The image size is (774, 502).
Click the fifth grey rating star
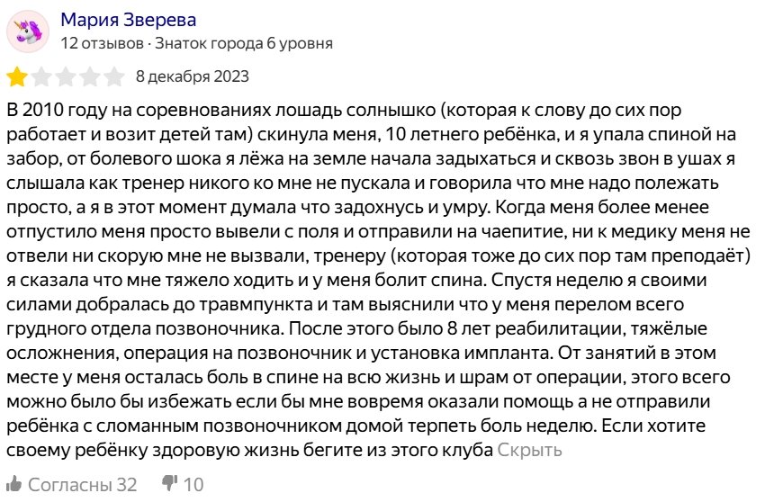pyautogui.click(x=114, y=76)
